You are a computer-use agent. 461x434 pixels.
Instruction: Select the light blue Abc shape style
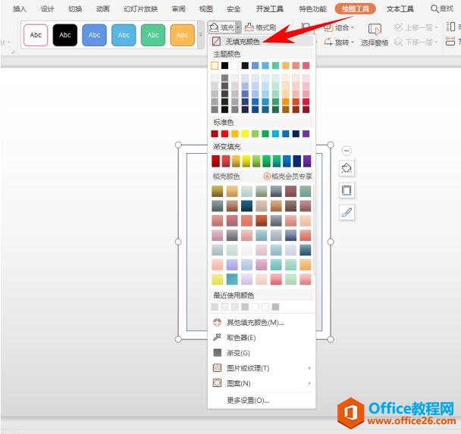click(124, 35)
